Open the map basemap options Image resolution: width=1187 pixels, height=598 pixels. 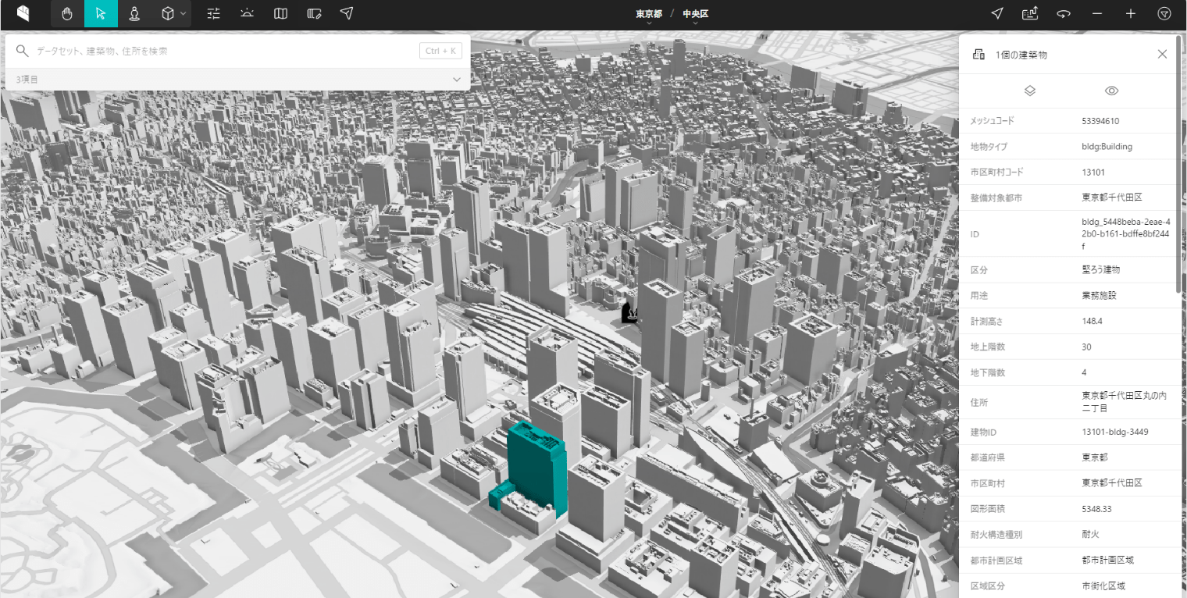tap(280, 13)
